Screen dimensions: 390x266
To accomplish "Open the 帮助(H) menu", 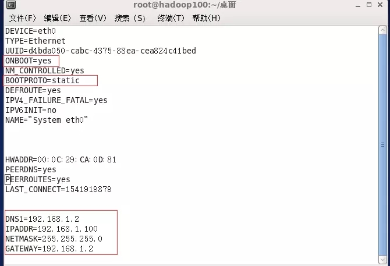I will click(207, 18).
